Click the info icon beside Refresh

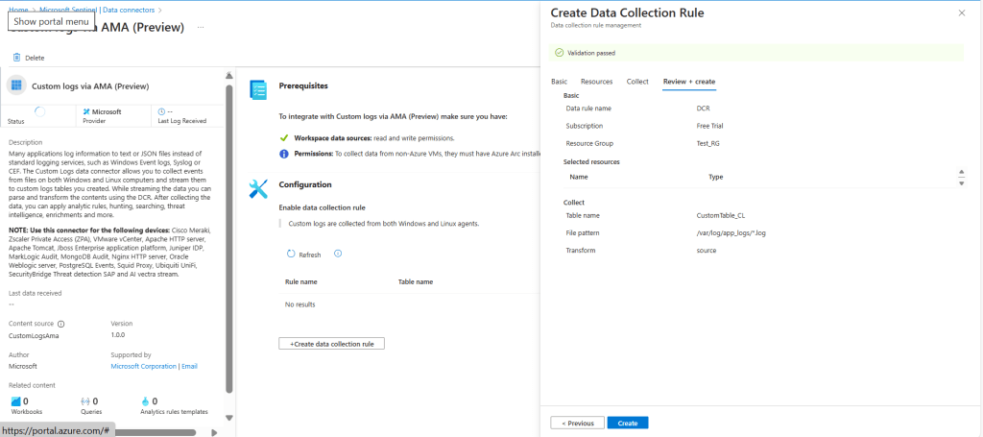[x=337, y=254]
